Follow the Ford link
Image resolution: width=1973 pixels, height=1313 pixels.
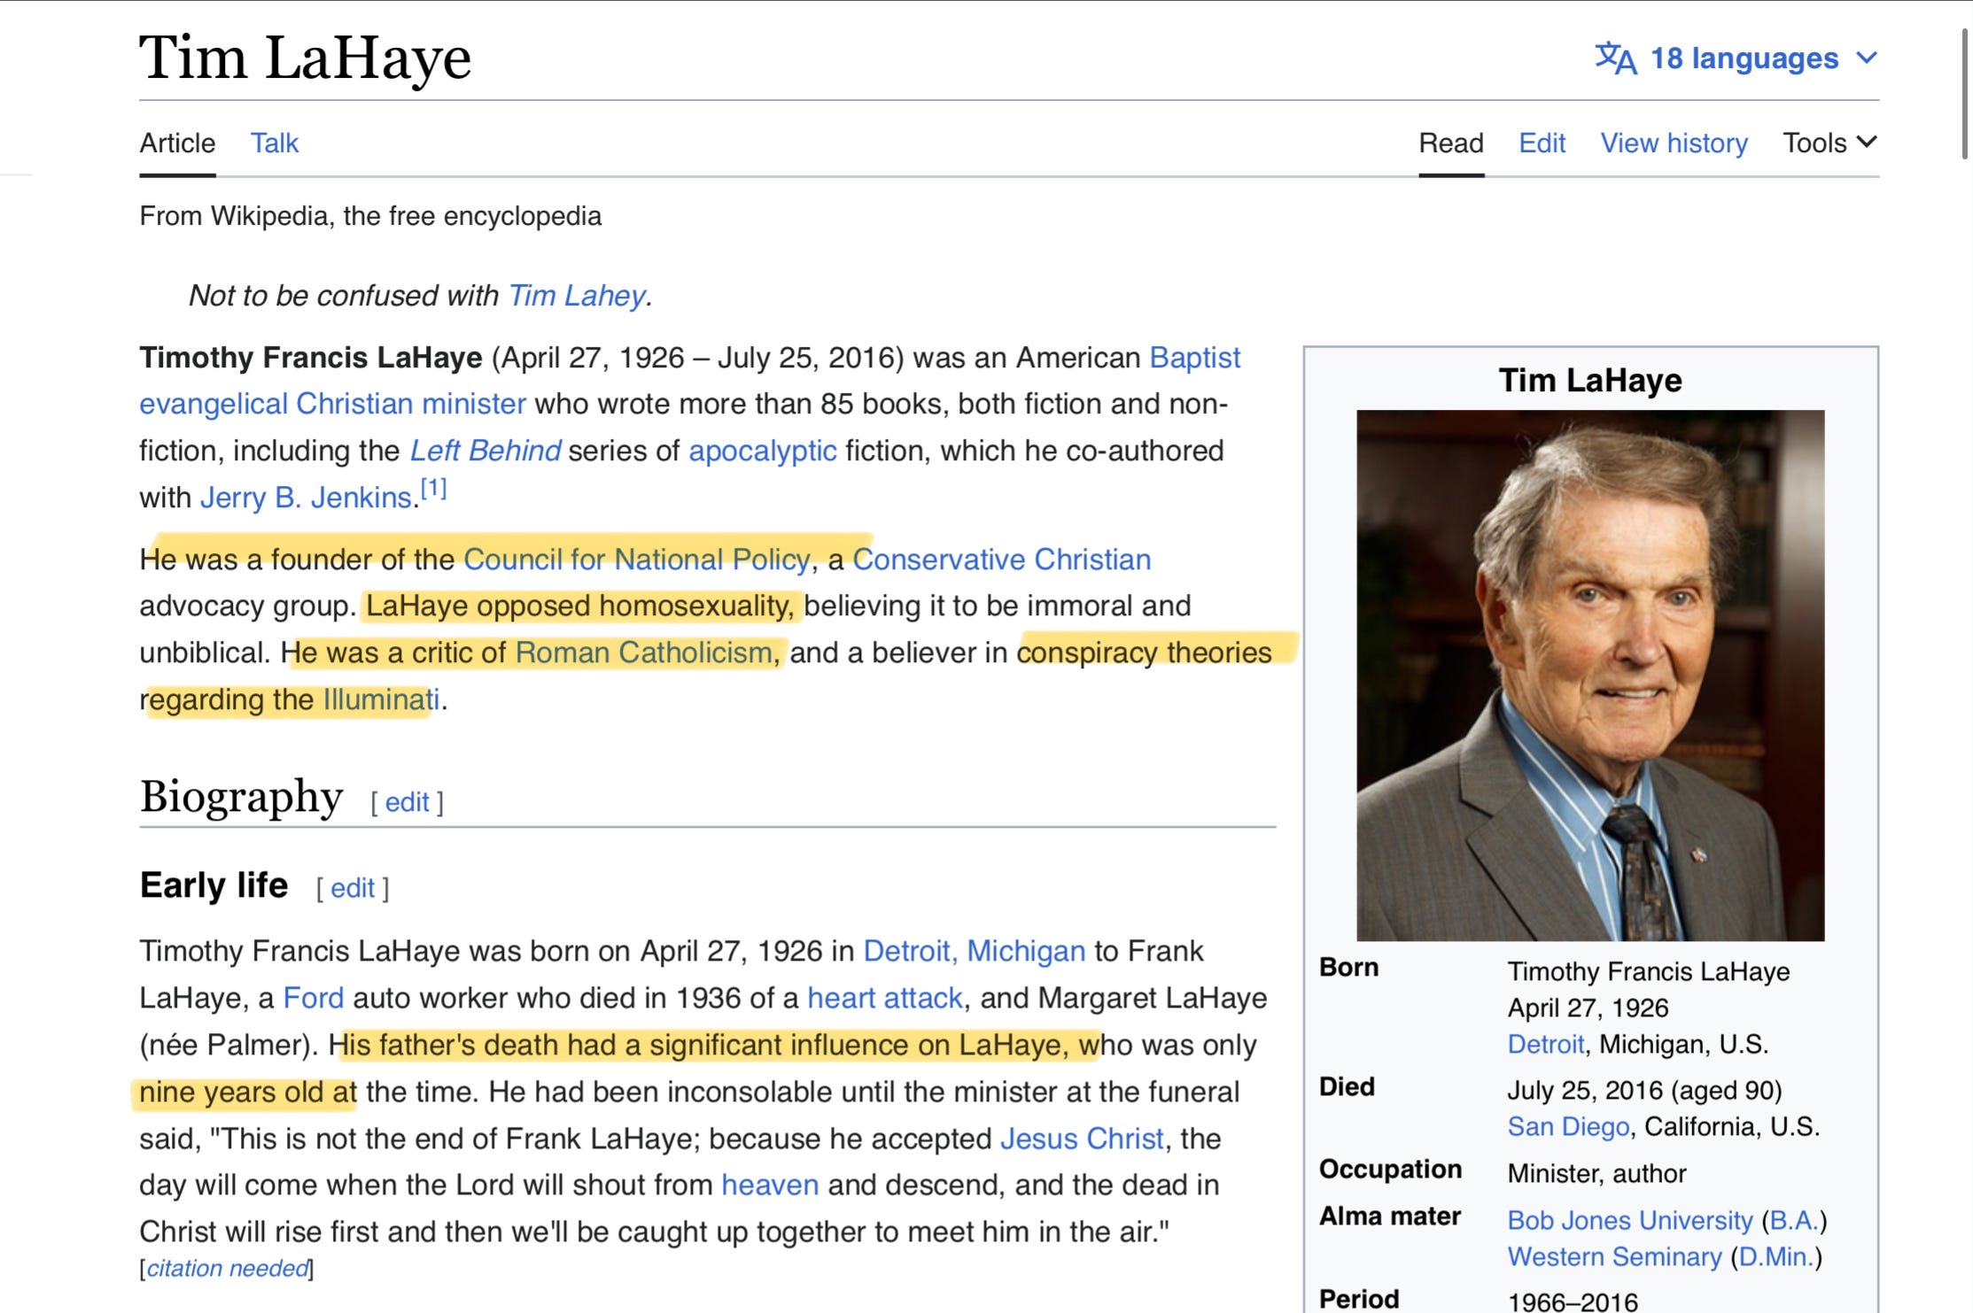(x=313, y=998)
